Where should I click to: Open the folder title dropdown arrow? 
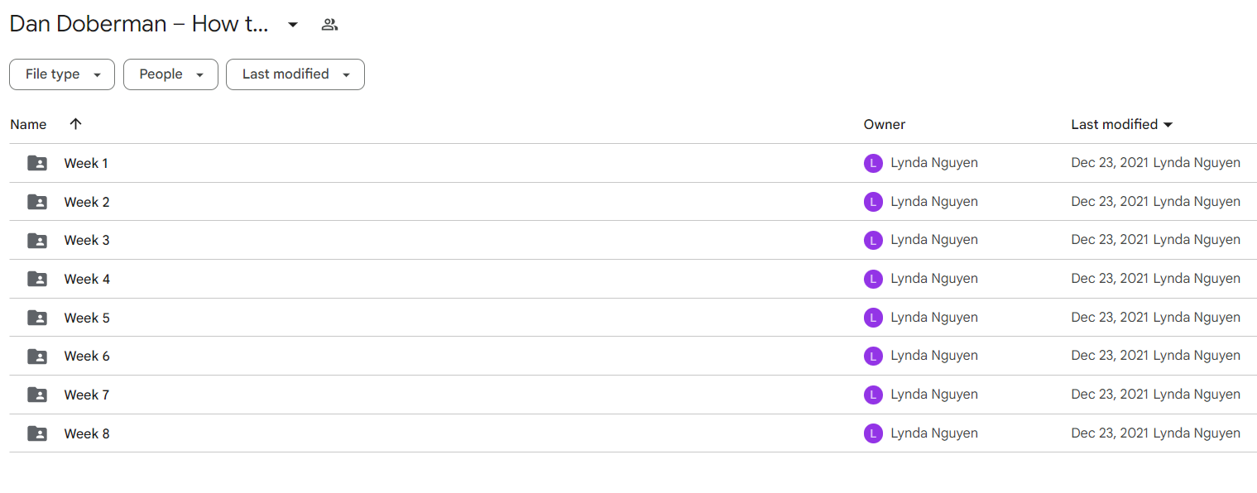point(293,25)
